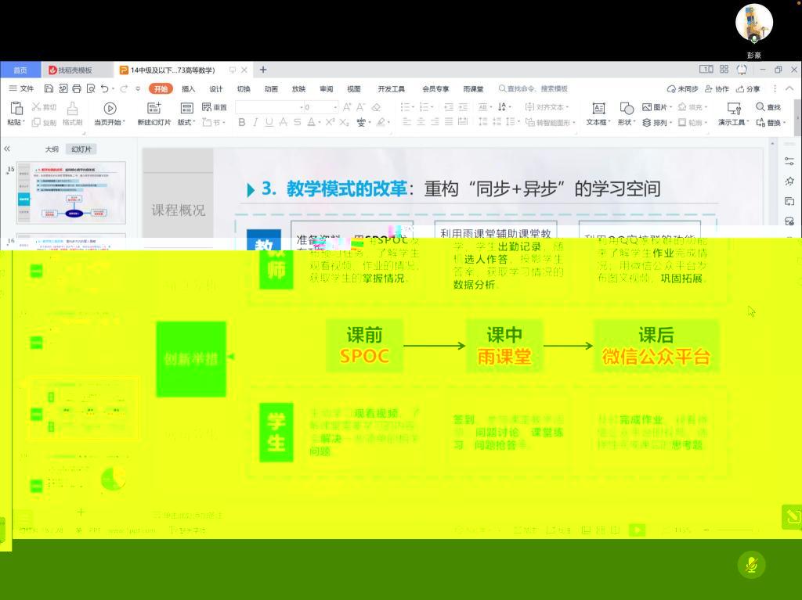Toggle underline formatting
This screenshot has height=600, width=802.
[x=269, y=122]
